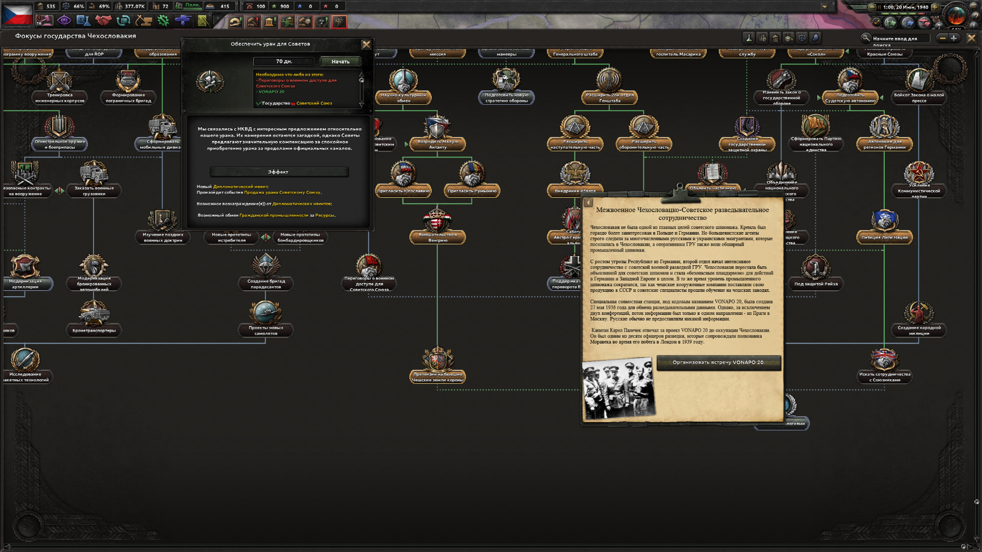982x552 pixels.
Task: Expand the alerts dropdown arrow in top bar
Action: [x=824, y=7]
